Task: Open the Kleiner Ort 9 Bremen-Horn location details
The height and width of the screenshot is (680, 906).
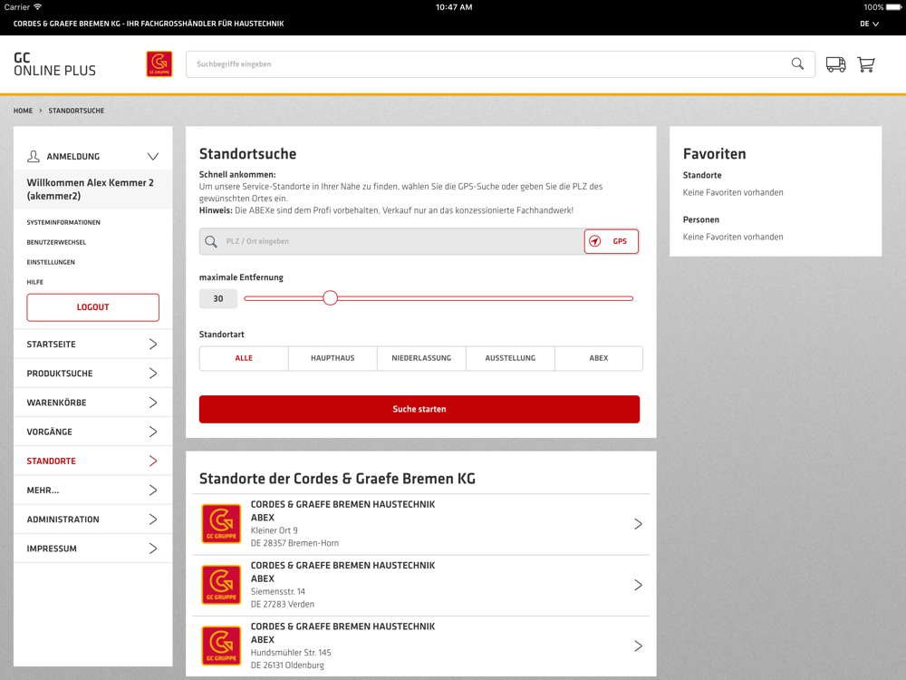Action: point(420,524)
